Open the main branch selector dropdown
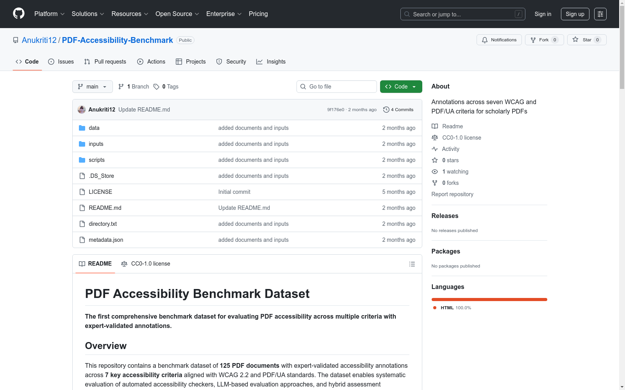Image resolution: width=625 pixels, height=390 pixels. tap(93, 87)
